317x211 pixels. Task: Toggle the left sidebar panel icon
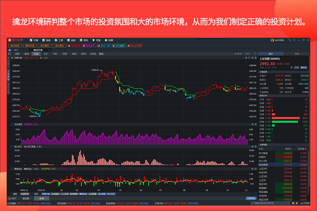(x=10, y=54)
